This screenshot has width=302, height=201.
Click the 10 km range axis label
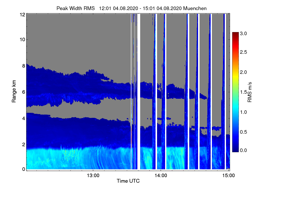click(x=22, y=39)
